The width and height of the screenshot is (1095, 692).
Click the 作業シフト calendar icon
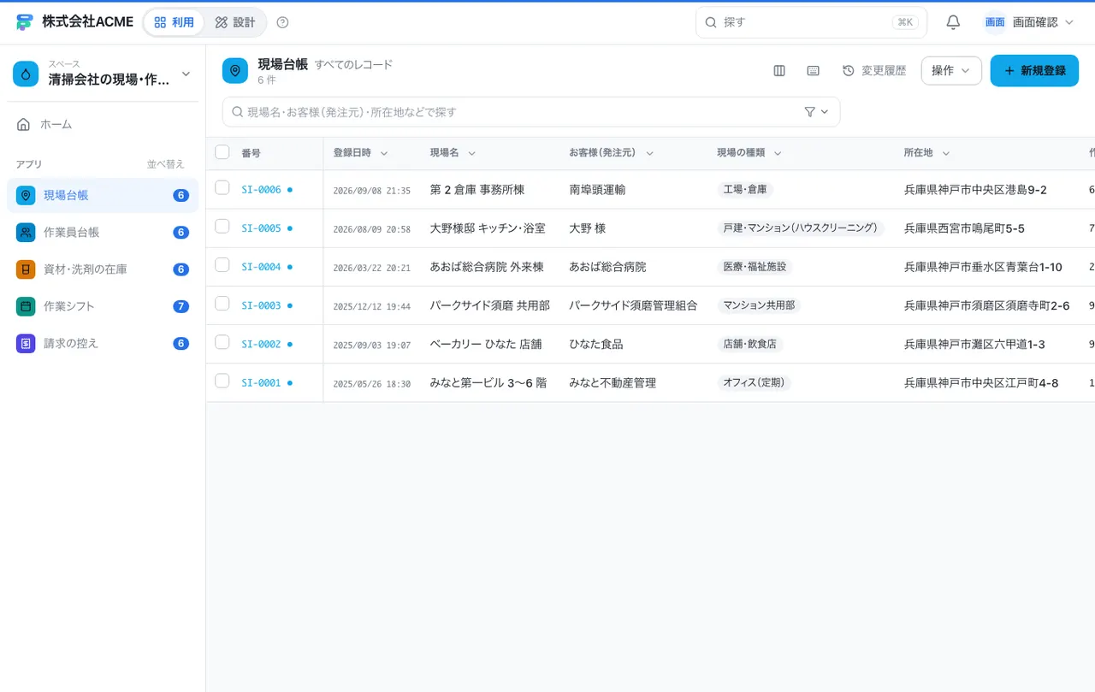click(26, 306)
